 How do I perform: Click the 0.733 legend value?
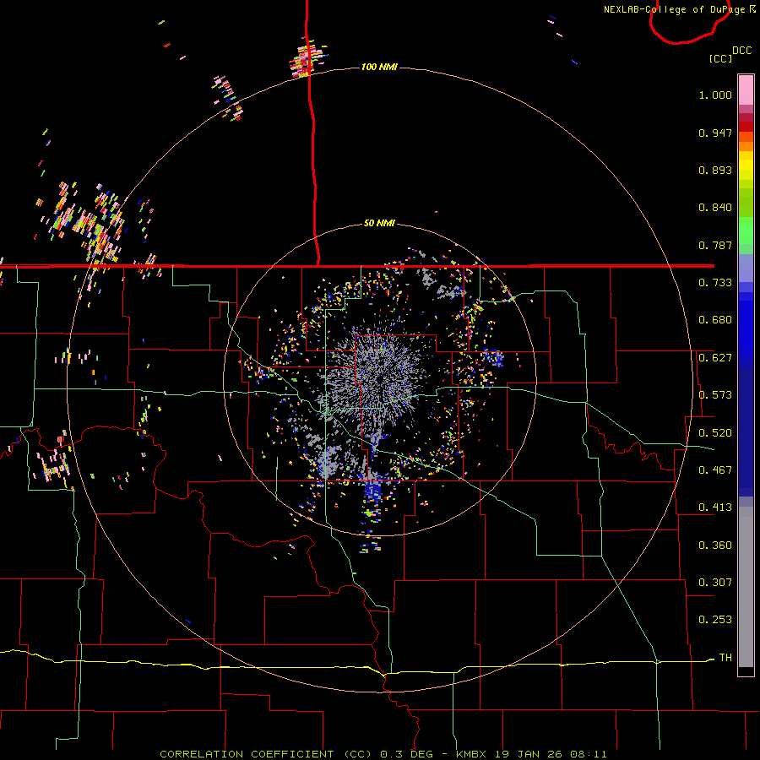coord(715,283)
